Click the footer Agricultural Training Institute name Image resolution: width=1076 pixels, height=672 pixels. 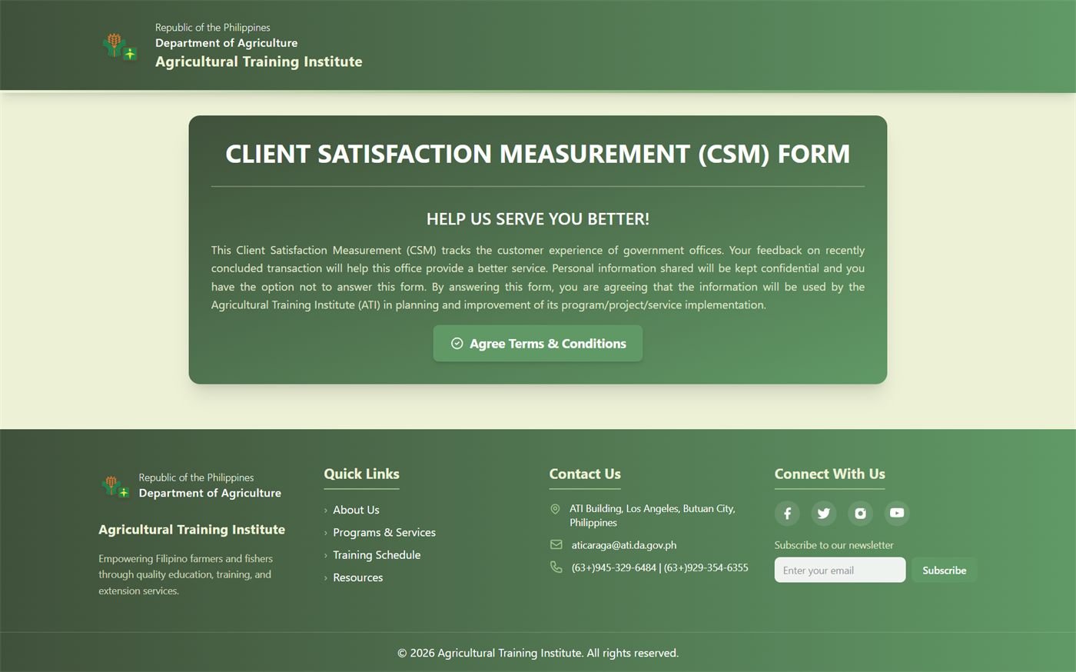click(x=191, y=529)
